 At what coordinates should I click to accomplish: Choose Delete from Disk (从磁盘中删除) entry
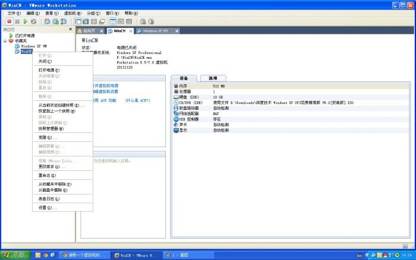(62, 190)
